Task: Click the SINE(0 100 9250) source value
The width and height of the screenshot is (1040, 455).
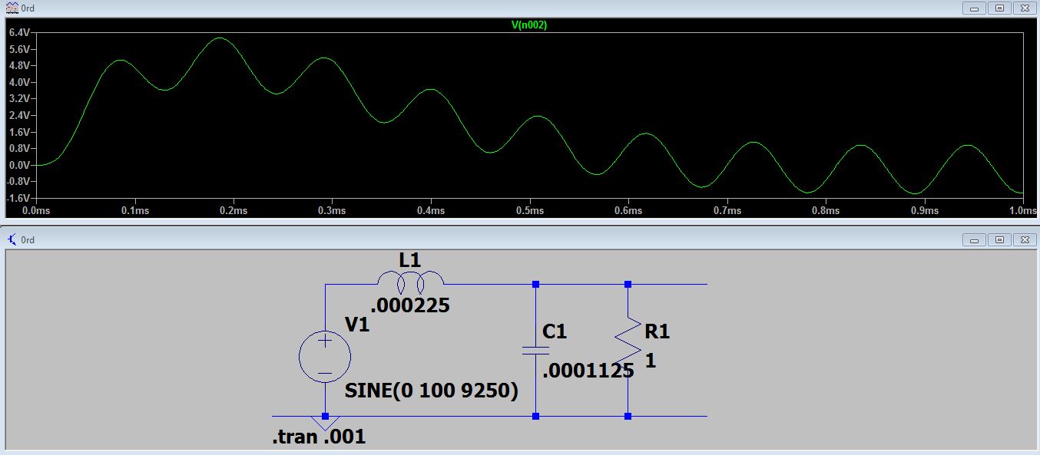Action: click(x=432, y=391)
